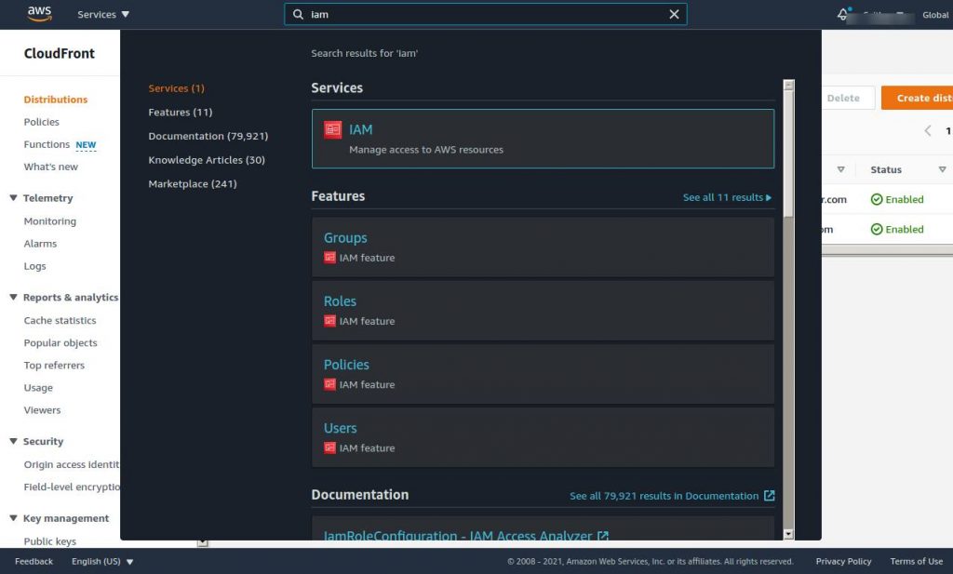The width and height of the screenshot is (953, 574).
Task: Click the IAM icon under Groups
Action: 329,258
